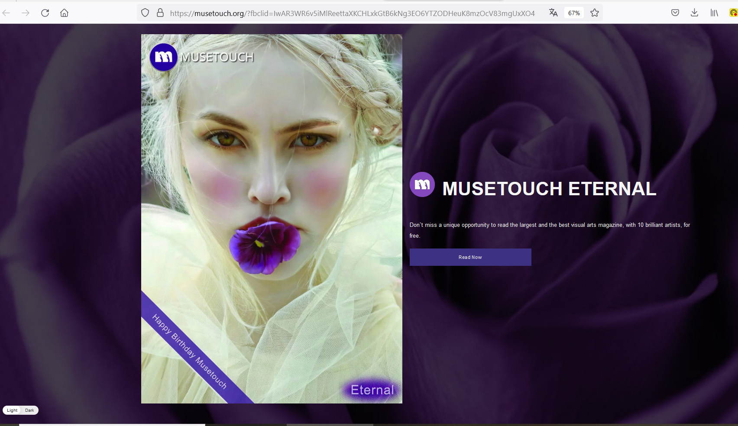Bookmark this page with the star
This screenshot has height=426, width=738.
(x=595, y=13)
